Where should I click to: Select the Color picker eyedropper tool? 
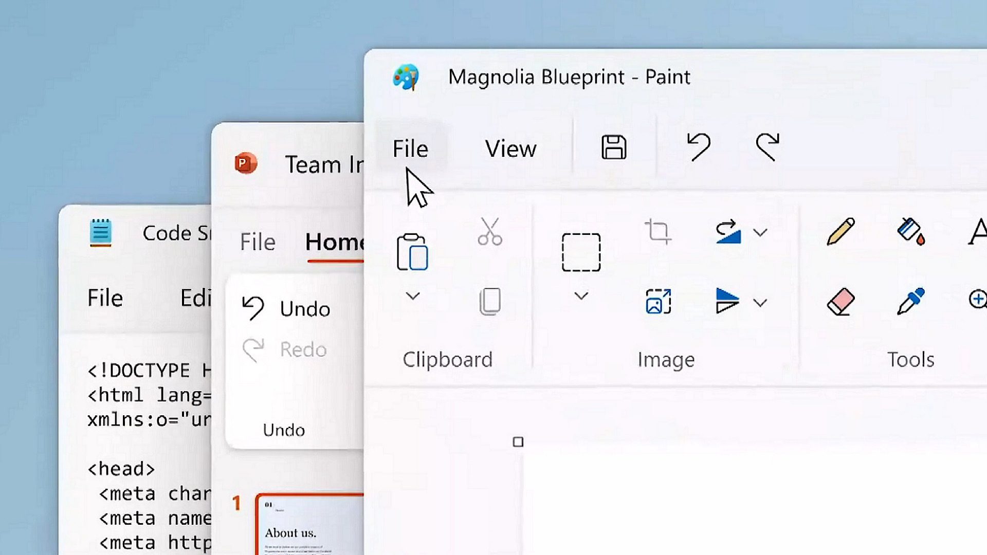click(x=910, y=302)
